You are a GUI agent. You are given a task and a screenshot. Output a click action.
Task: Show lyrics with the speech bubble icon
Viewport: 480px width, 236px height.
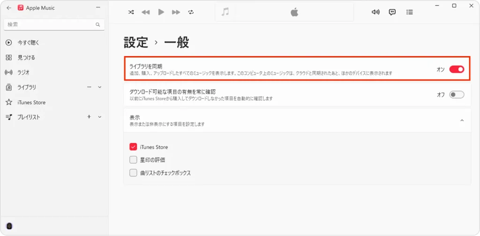(392, 12)
